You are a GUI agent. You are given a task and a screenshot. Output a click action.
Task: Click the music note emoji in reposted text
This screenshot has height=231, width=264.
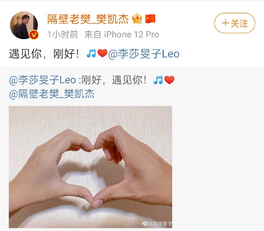(x=158, y=80)
